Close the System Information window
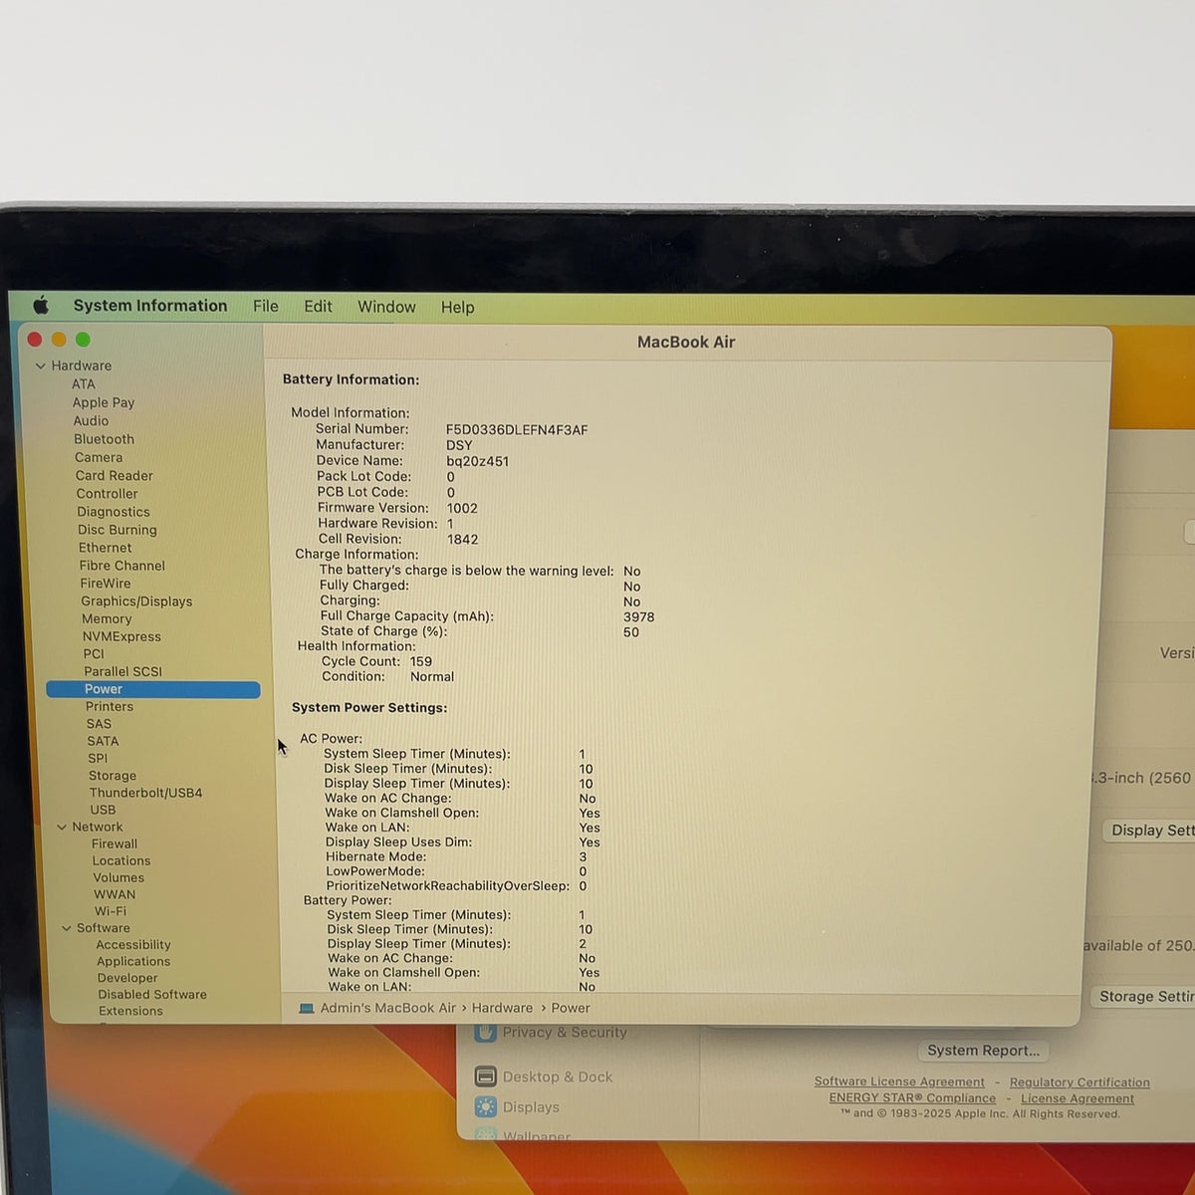Image resolution: width=1195 pixels, height=1195 pixels. pyautogui.click(x=35, y=340)
